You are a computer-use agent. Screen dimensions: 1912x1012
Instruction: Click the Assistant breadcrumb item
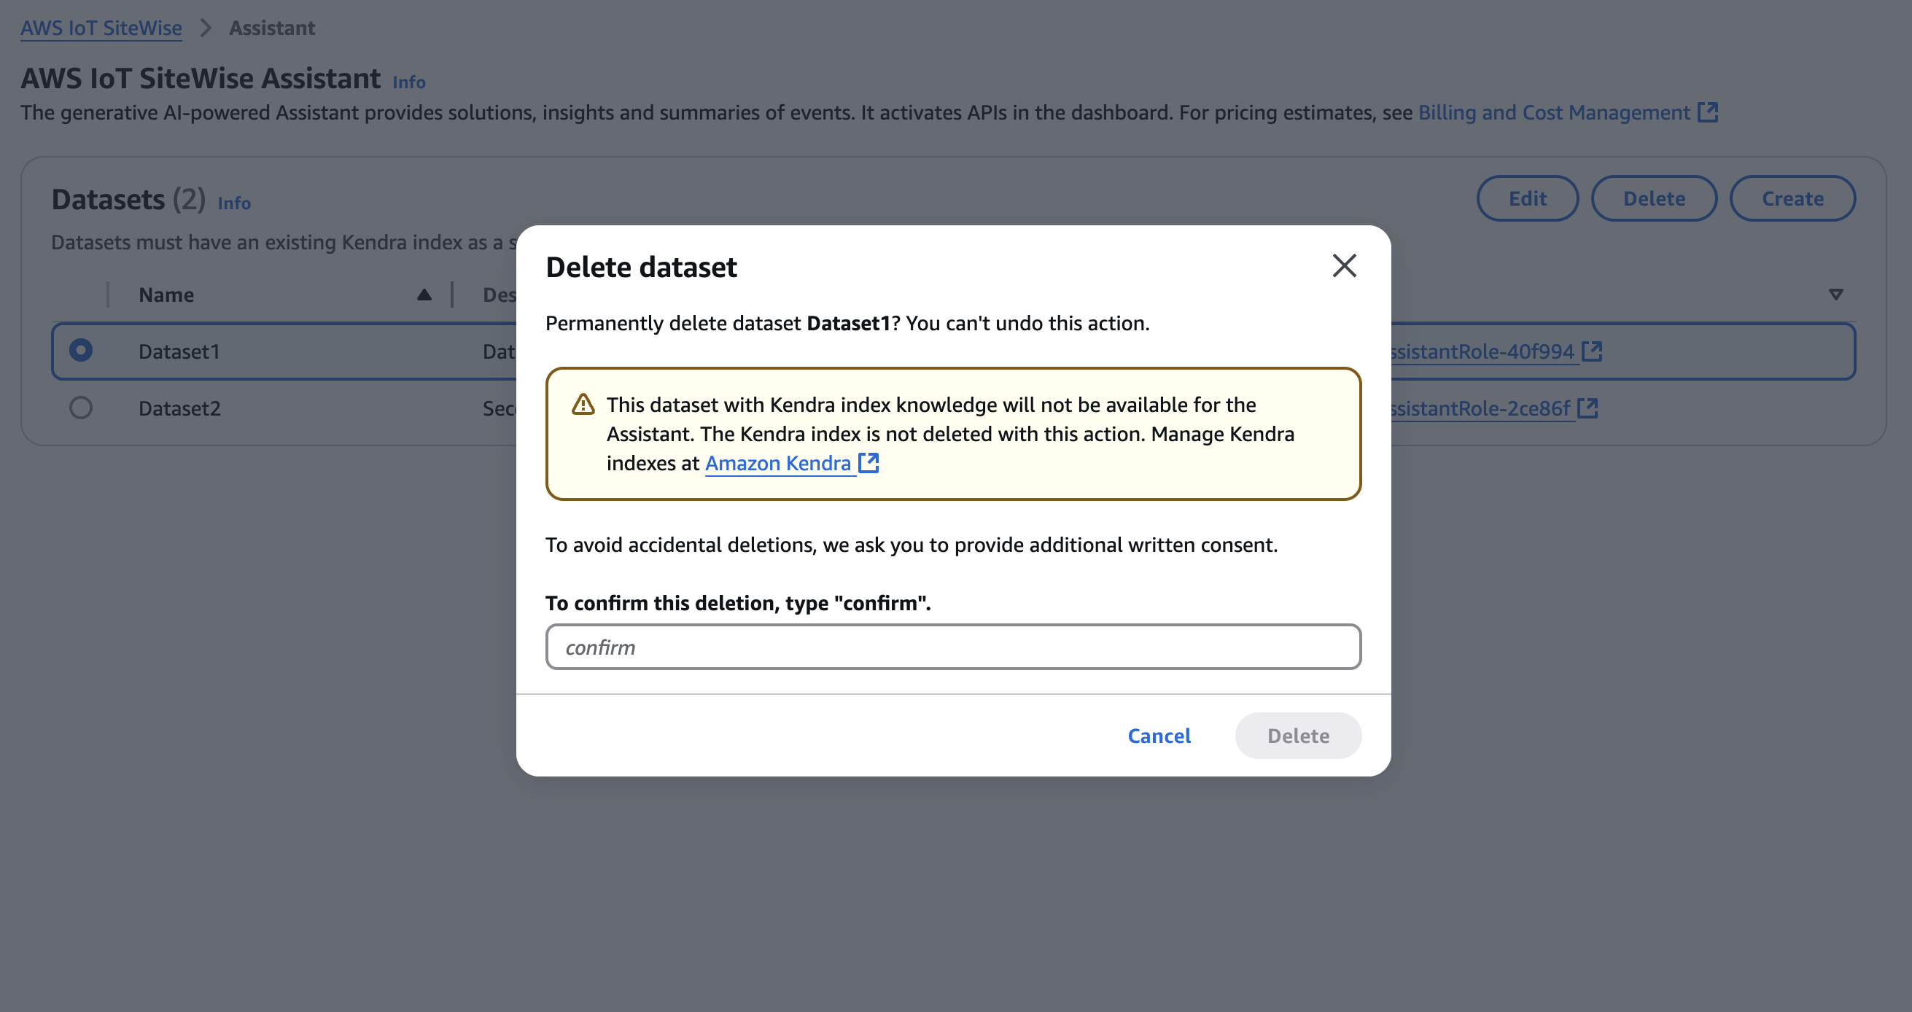[x=272, y=28]
